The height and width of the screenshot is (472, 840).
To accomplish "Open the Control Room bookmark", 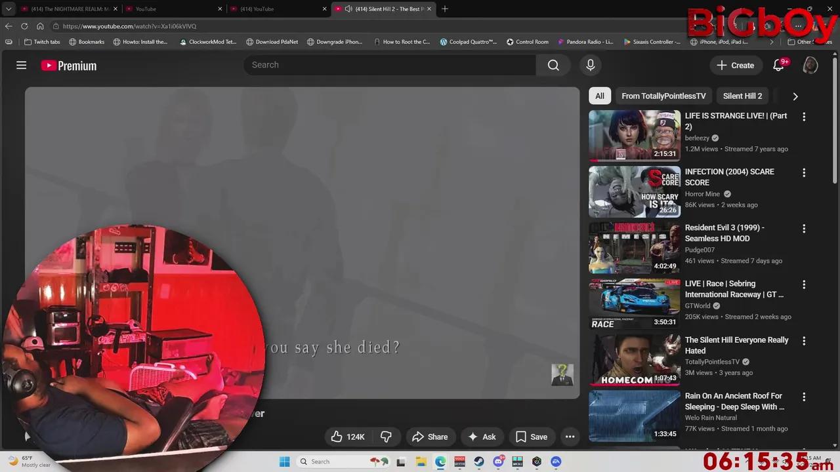I will [x=527, y=42].
